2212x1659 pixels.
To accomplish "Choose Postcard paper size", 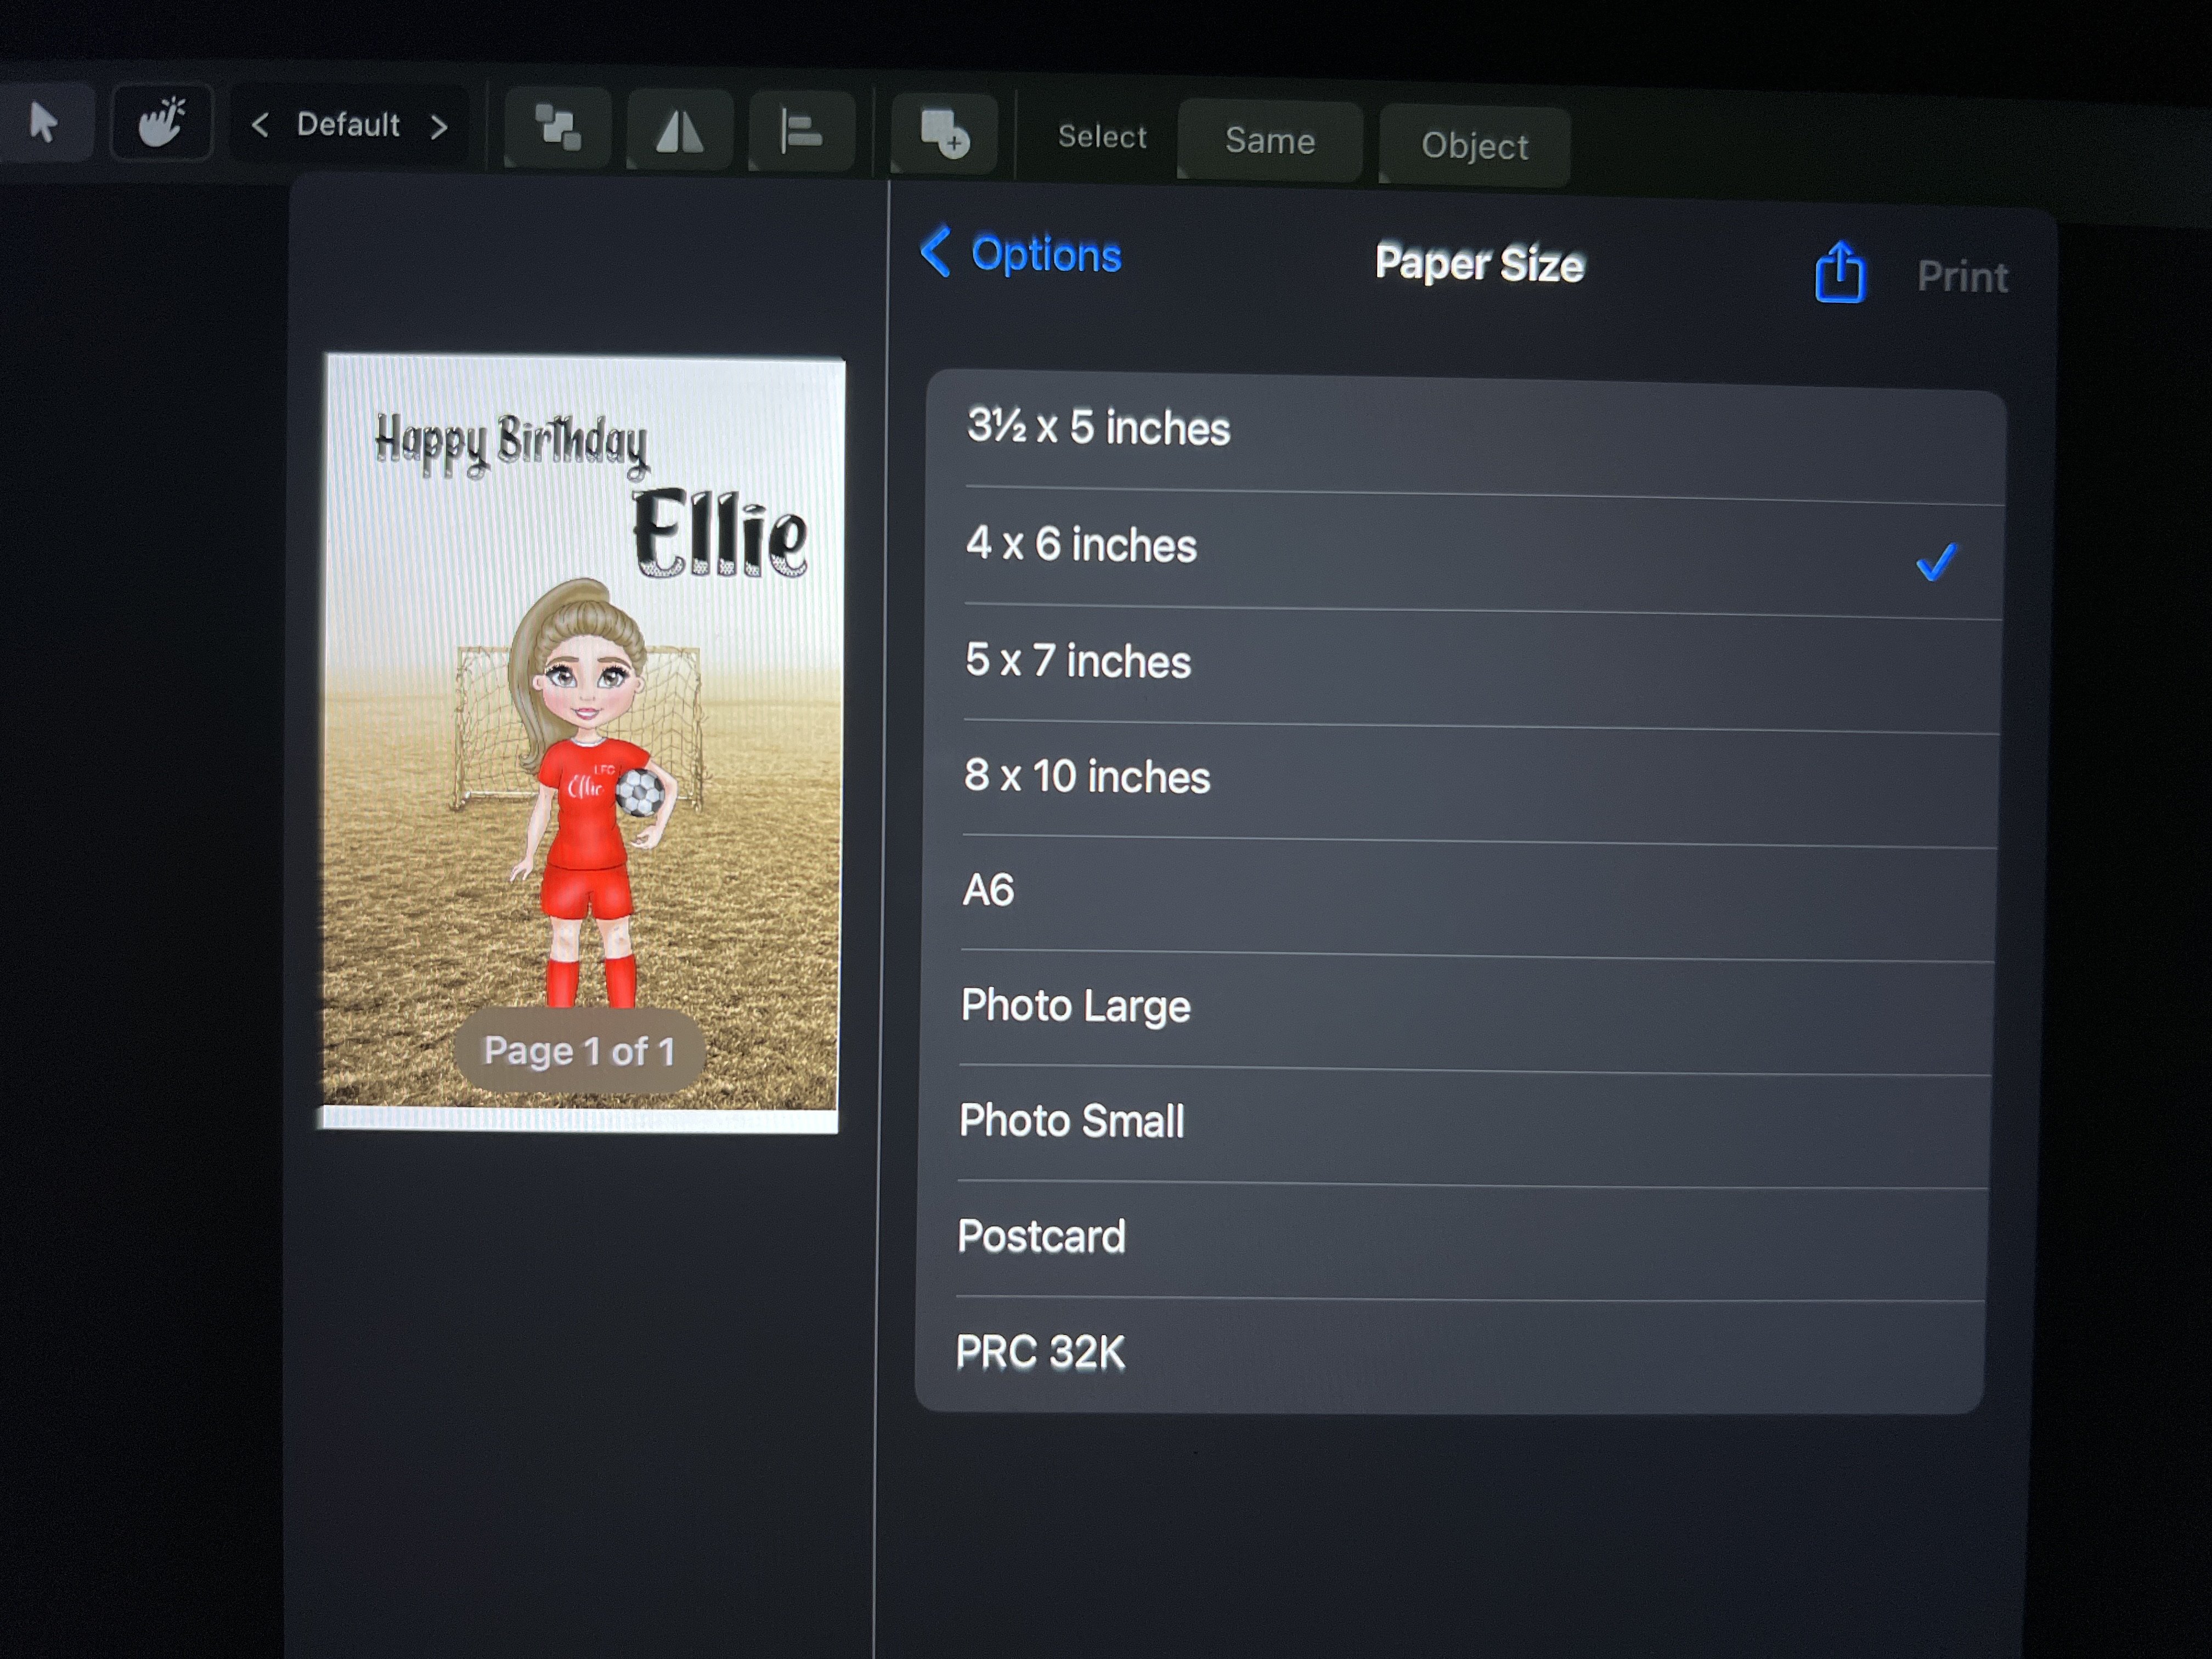I will (1453, 1240).
